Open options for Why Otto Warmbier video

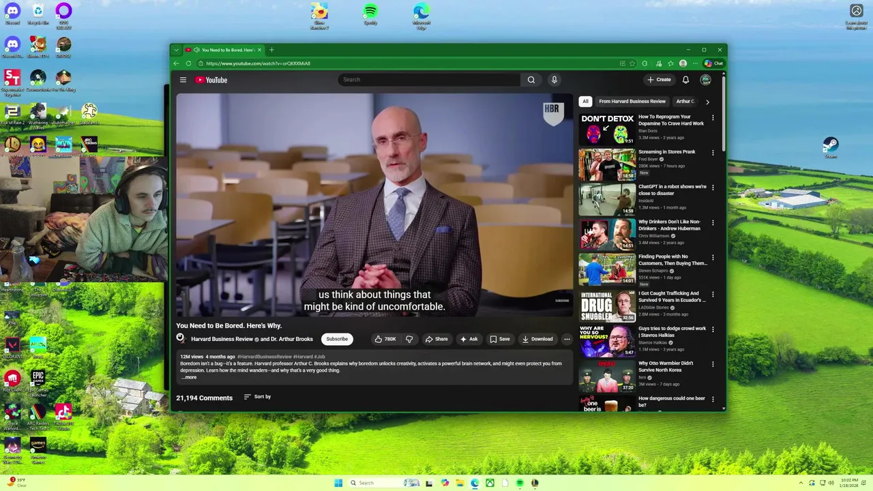point(713,364)
